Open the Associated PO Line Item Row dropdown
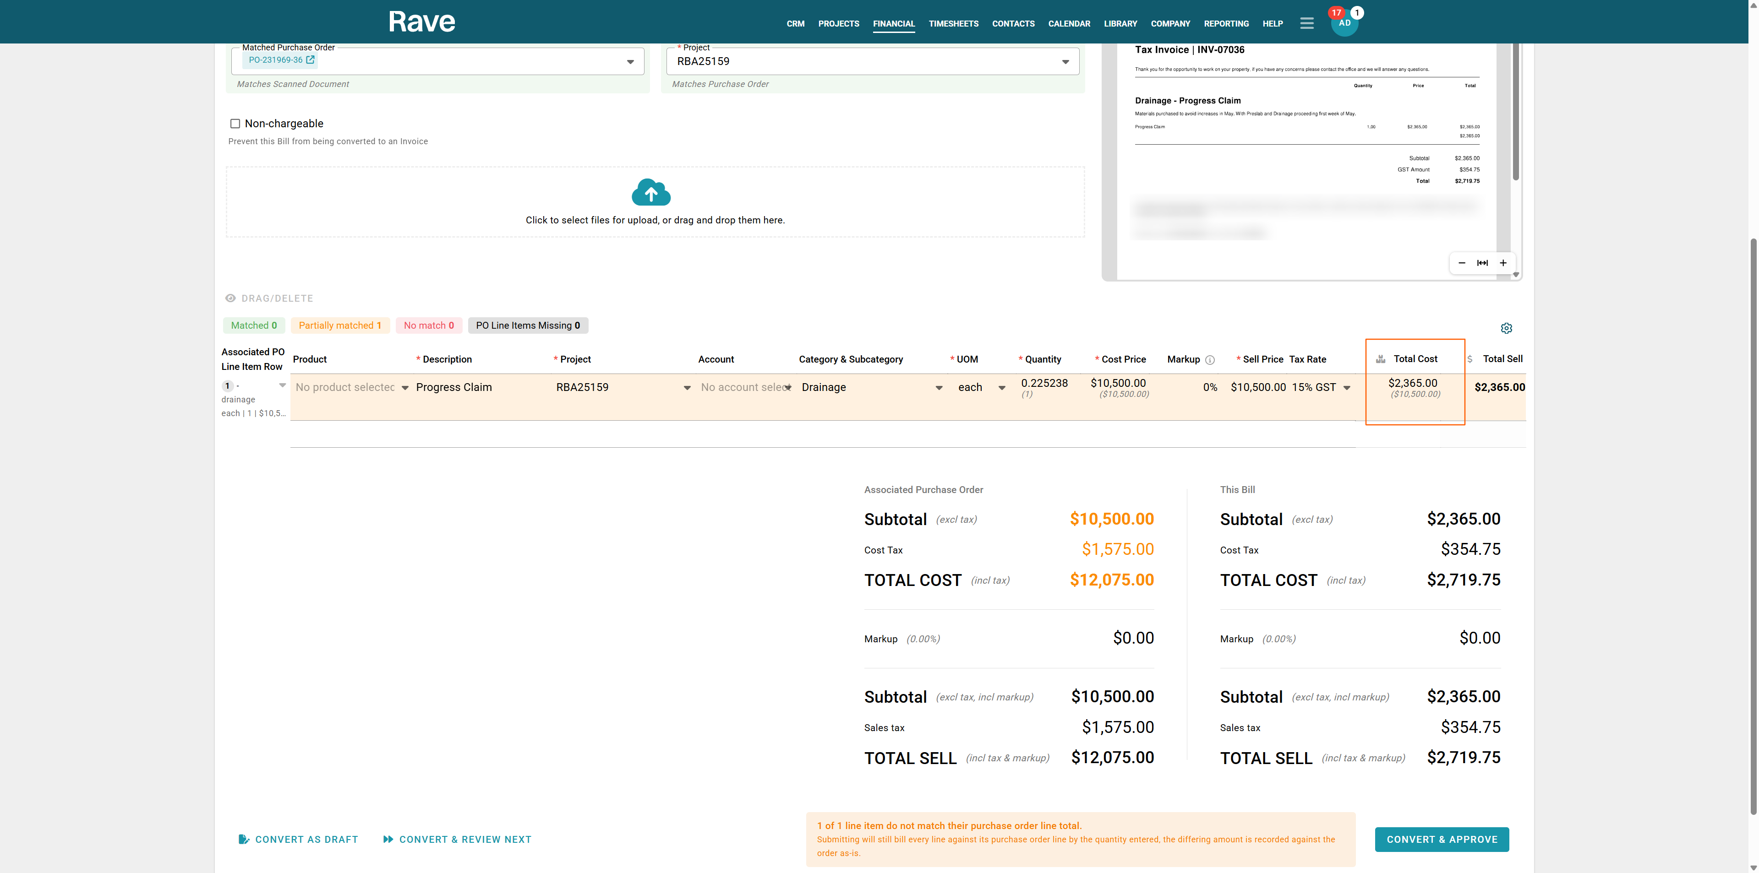 coord(283,385)
